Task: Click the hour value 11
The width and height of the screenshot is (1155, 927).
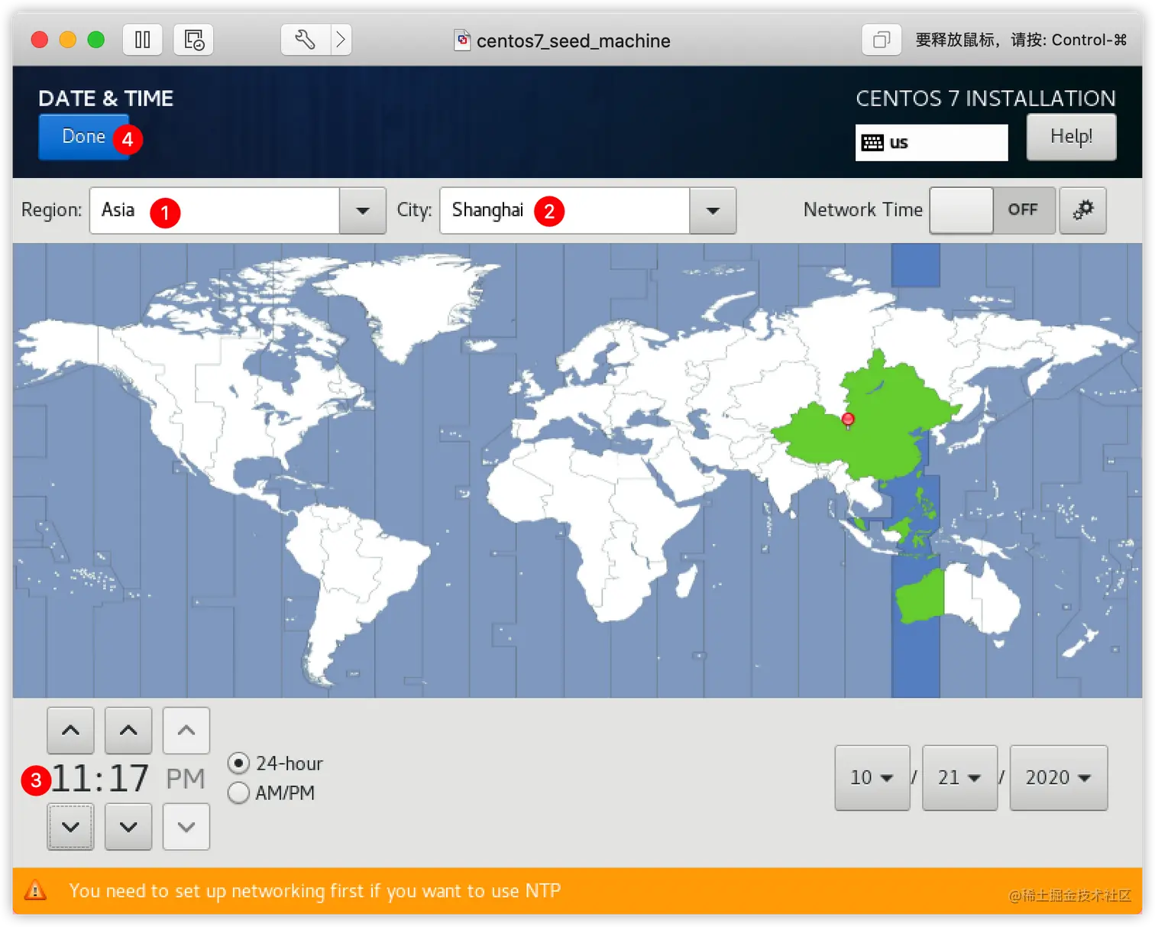Action: pos(71,779)
